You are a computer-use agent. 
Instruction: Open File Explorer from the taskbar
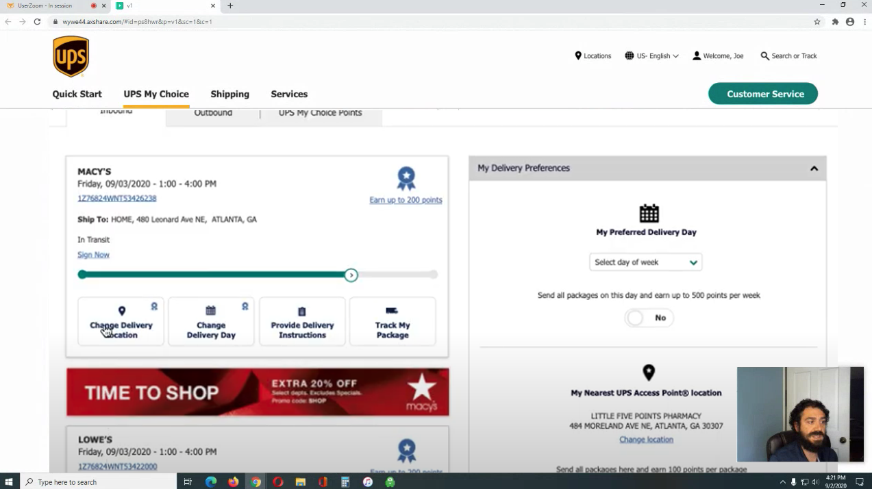[x=300, y=482]
